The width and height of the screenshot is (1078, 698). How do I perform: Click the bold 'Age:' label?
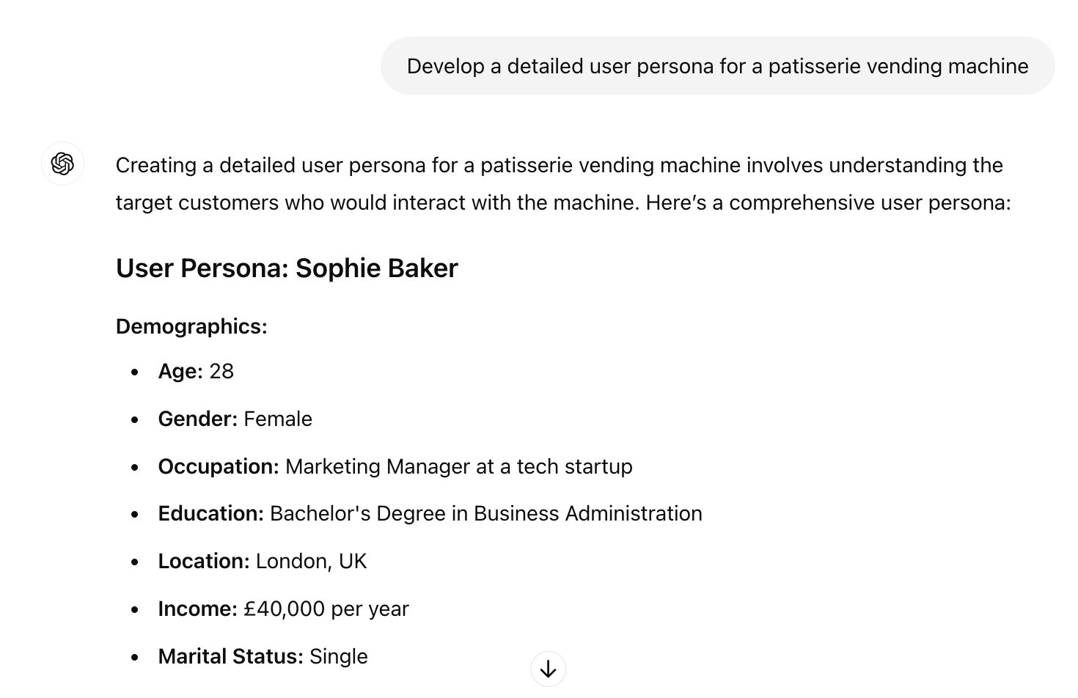tap(180, 372)
